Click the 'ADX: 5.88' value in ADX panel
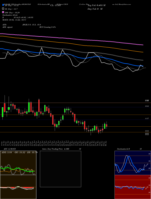 click(6, 152)
